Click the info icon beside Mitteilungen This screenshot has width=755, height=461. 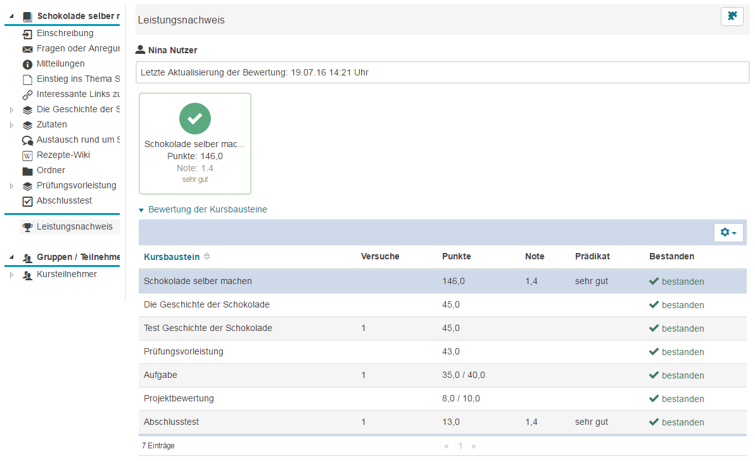[27, 64]
